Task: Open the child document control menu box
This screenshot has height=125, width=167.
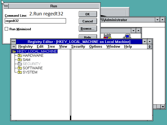Action: (14, 47)
